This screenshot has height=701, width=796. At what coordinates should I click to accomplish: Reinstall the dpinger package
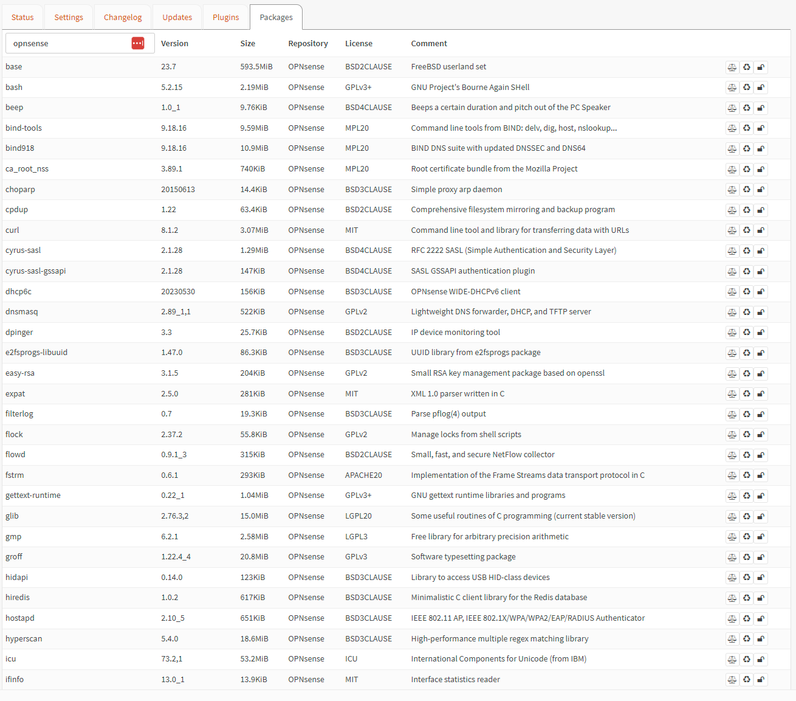point(746,333)
